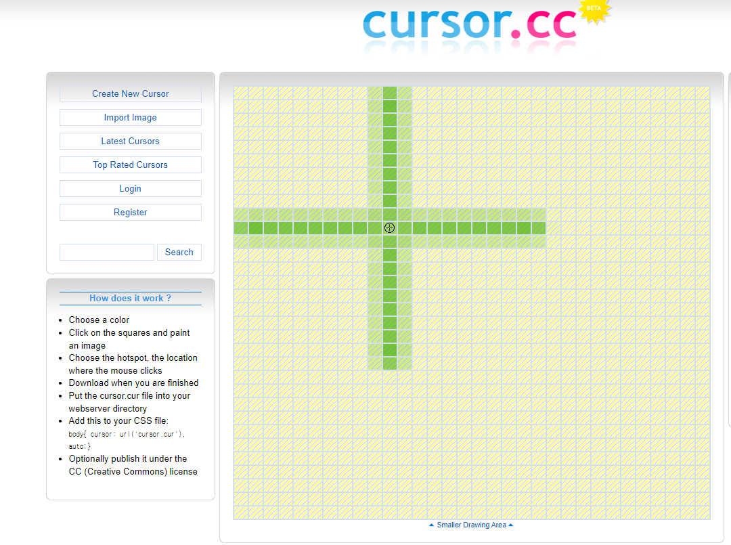View Top Rated Cursors
731x545 pixels.
[131, 165]
